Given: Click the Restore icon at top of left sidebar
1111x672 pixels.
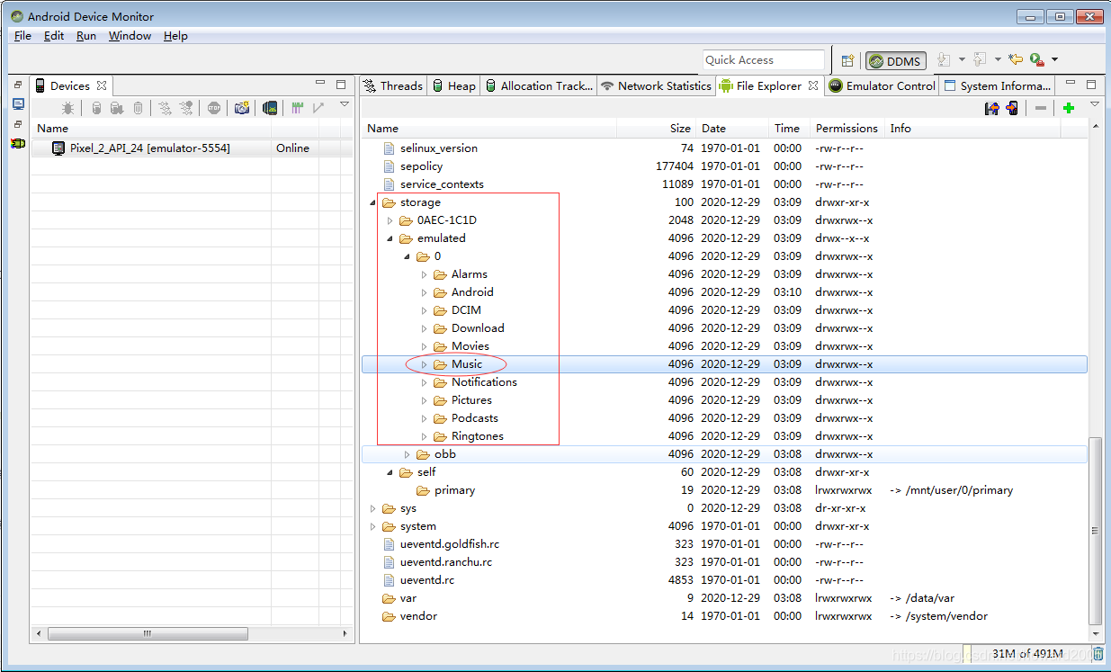Looking at the screenshot, I should click(x=18, y=84).
